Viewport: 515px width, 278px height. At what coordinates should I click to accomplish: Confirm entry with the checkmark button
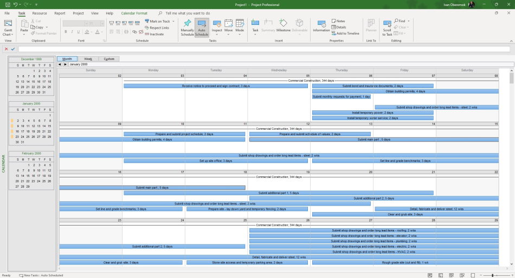[x=13, y=49]
